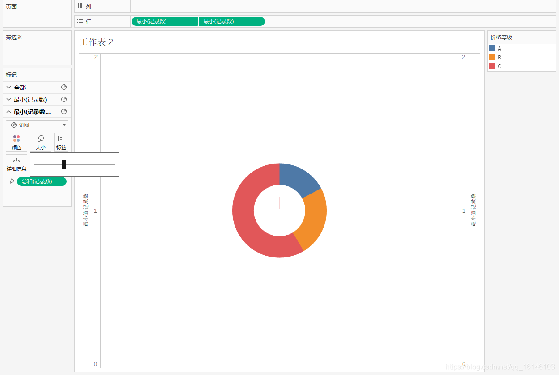Click the 页面 pages shelf
559x375 pixels.
(37, 14)
